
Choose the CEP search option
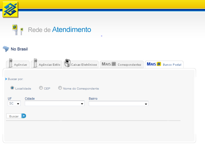(x=41, y=88)
